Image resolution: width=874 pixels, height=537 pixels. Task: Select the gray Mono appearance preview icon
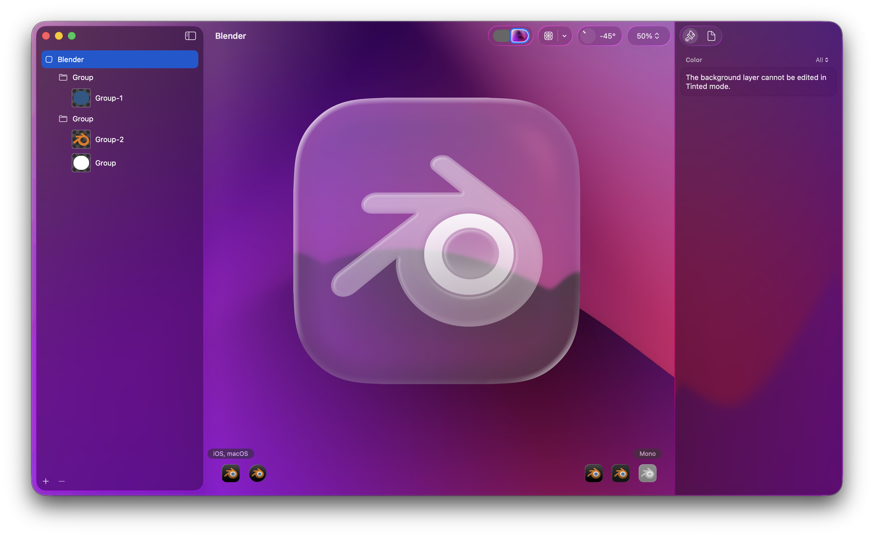pyautogui.click(x=647, y=474)
